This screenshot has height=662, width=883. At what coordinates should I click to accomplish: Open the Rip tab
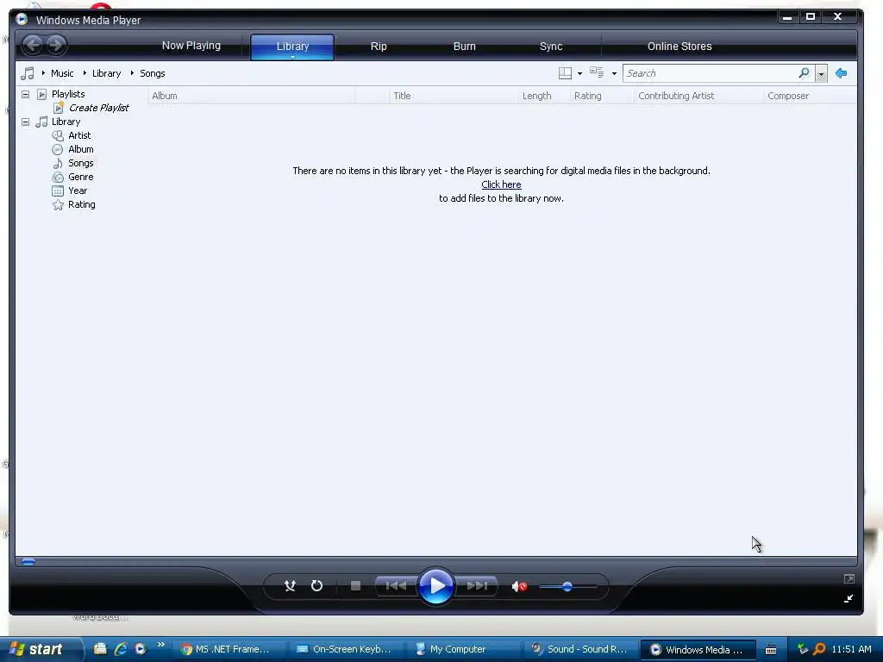tap(379, 47)
